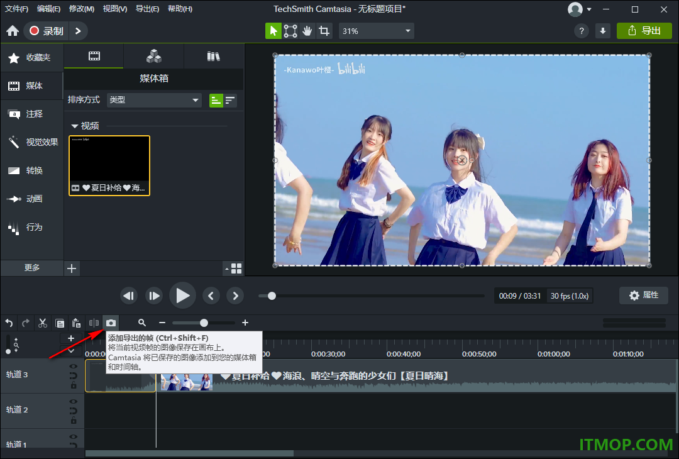
Task: Select the Crop tool
Action: (324, 31)
